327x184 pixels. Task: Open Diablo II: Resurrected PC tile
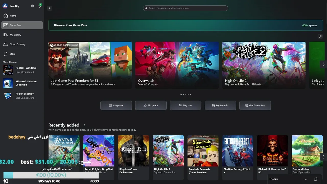click(x=272, y=157)
